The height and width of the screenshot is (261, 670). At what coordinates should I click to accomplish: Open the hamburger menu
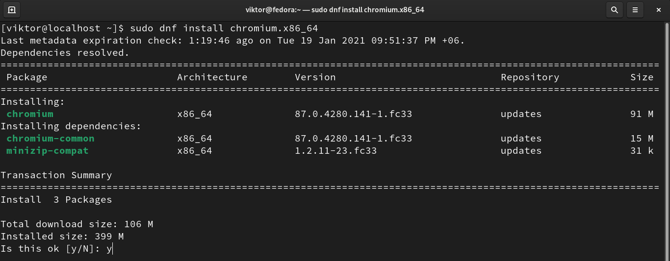click(635, 9)
